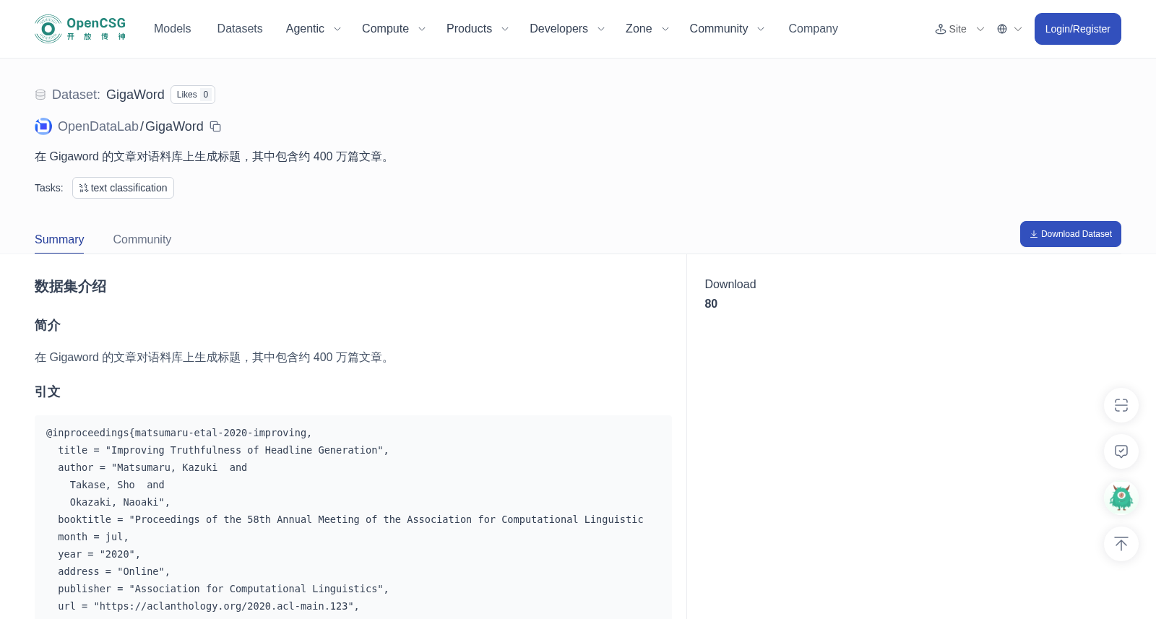Click the OpenCSG logo
The height and width of the screenshot is (619, 1156).
click(80, 29)
